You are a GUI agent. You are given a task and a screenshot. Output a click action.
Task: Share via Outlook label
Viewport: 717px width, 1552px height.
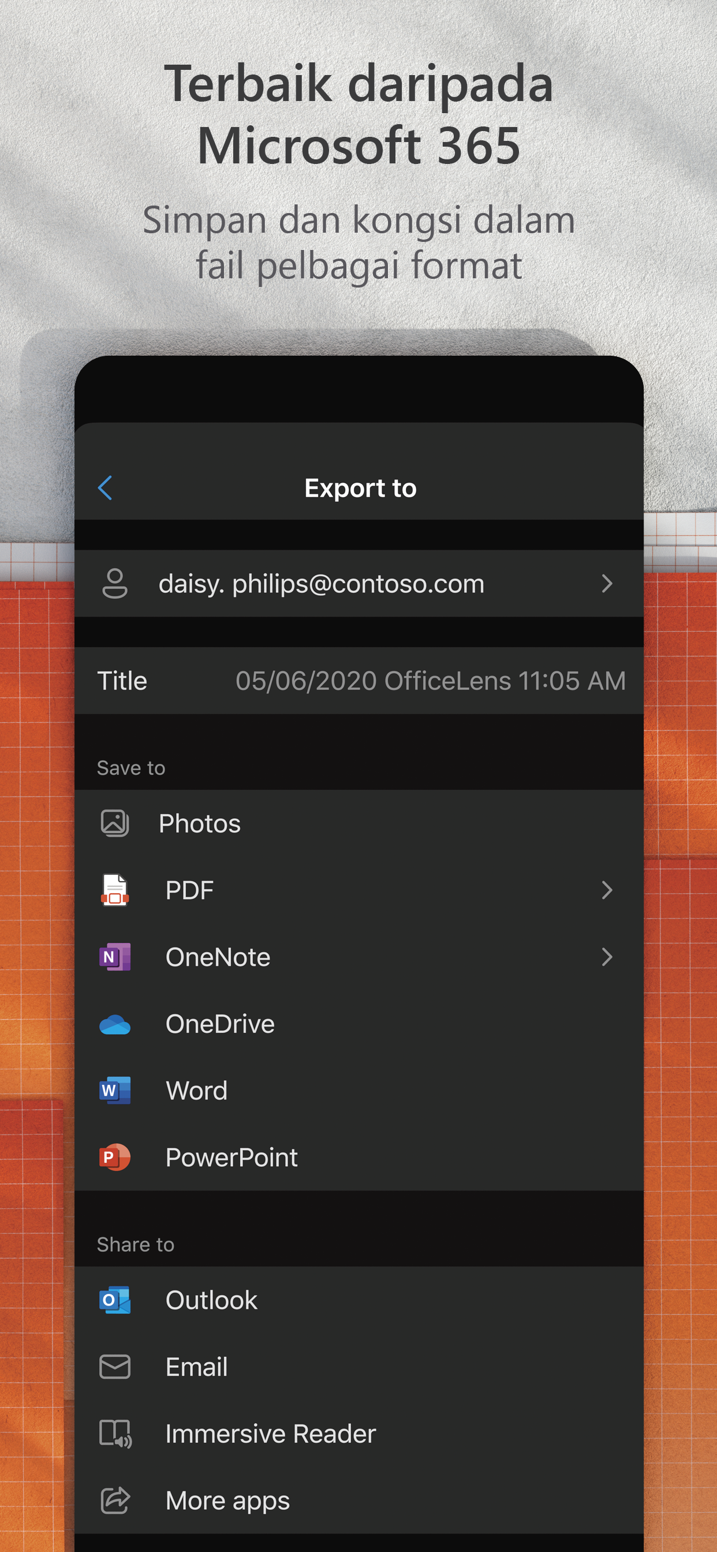[211, 1300]
